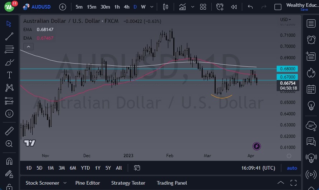Open the Alerts panel clock icon

311,40
